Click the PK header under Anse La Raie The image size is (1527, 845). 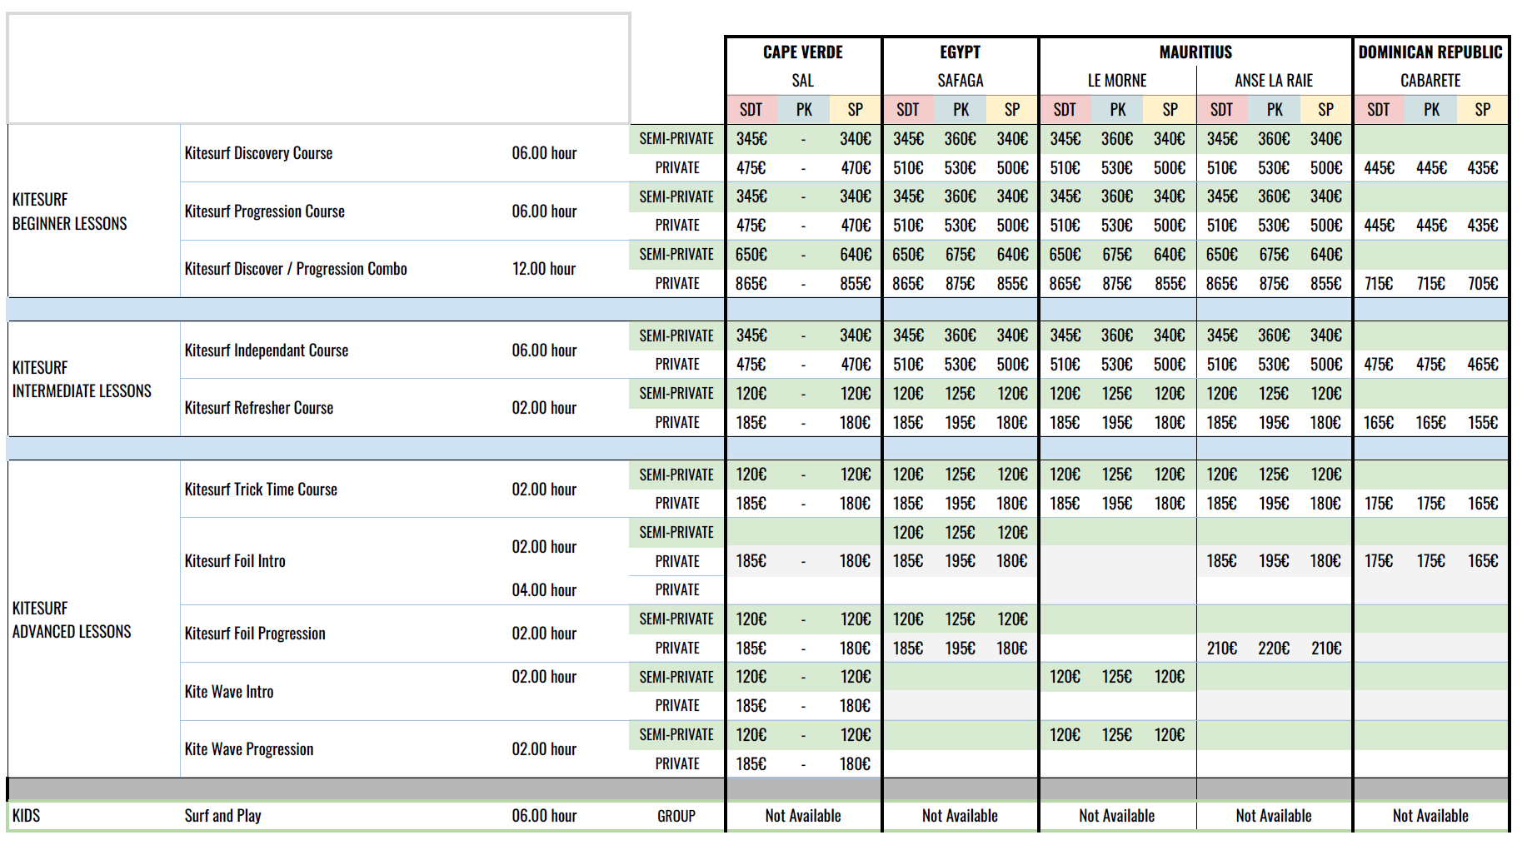(x=1275, y=110)
